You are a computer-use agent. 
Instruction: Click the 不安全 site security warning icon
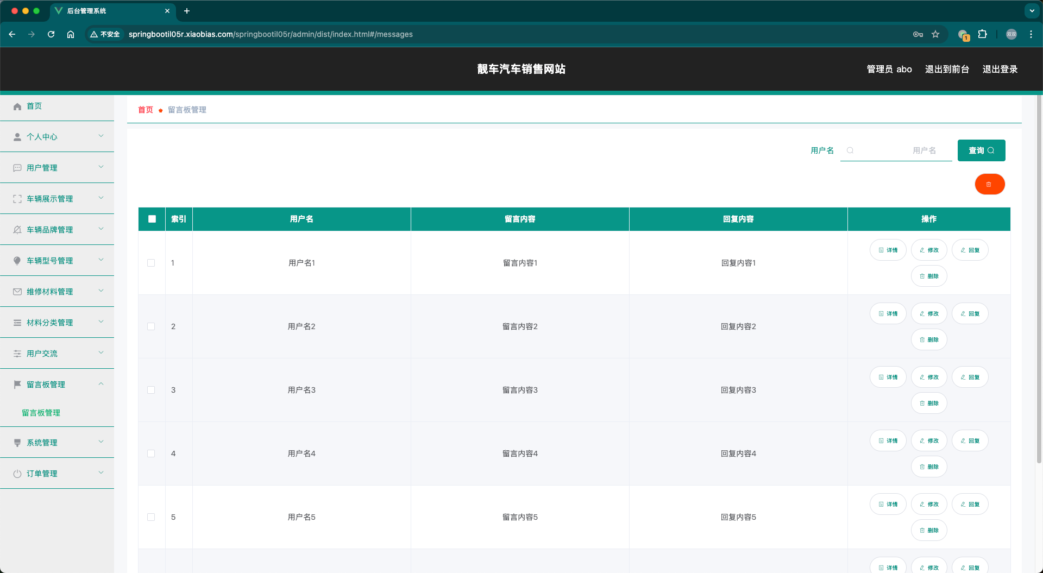(x=105, y=34)
